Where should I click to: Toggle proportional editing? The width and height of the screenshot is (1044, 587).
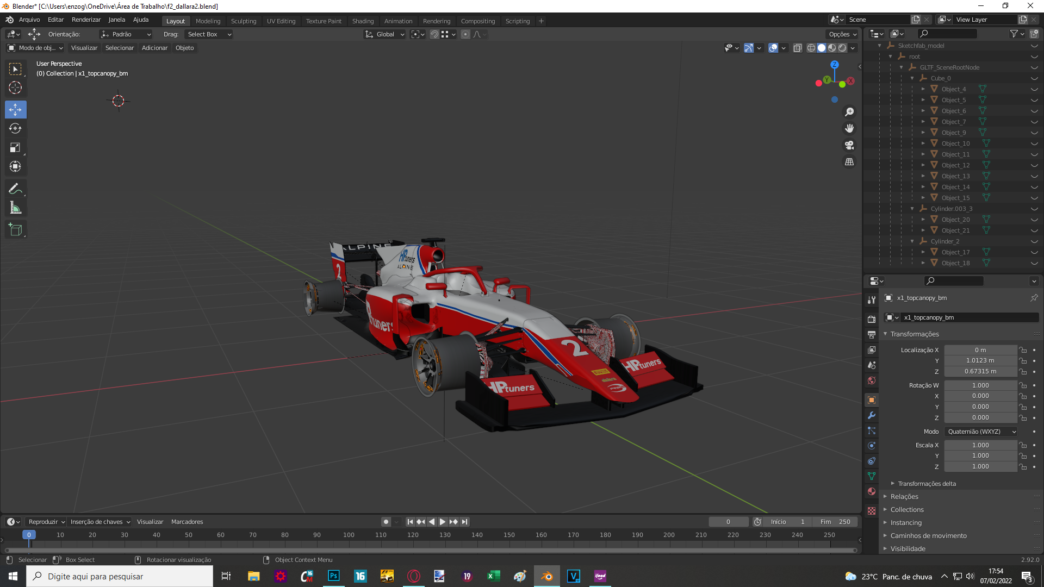[x=465, y=34]
